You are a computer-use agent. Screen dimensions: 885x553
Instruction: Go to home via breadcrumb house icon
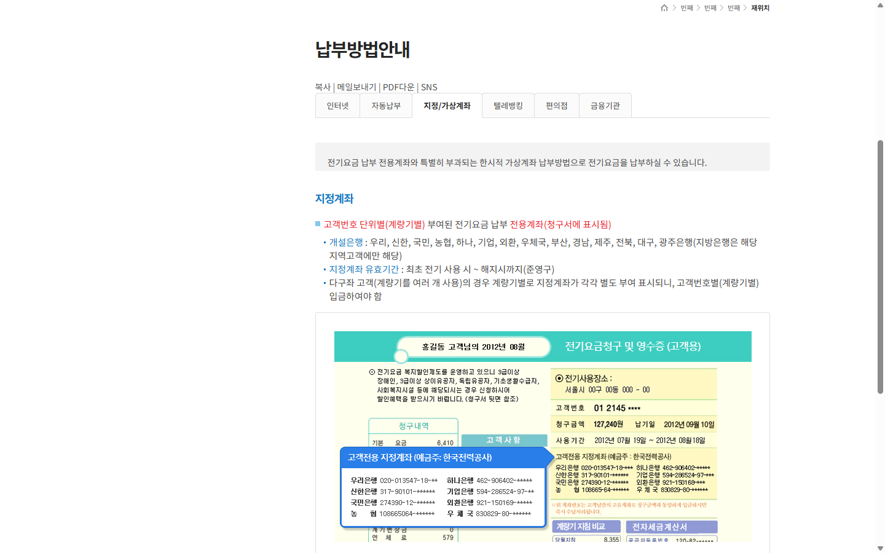pos(664,8)
